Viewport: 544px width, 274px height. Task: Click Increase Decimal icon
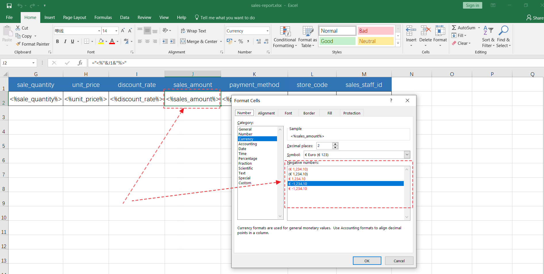coord(259,41)
